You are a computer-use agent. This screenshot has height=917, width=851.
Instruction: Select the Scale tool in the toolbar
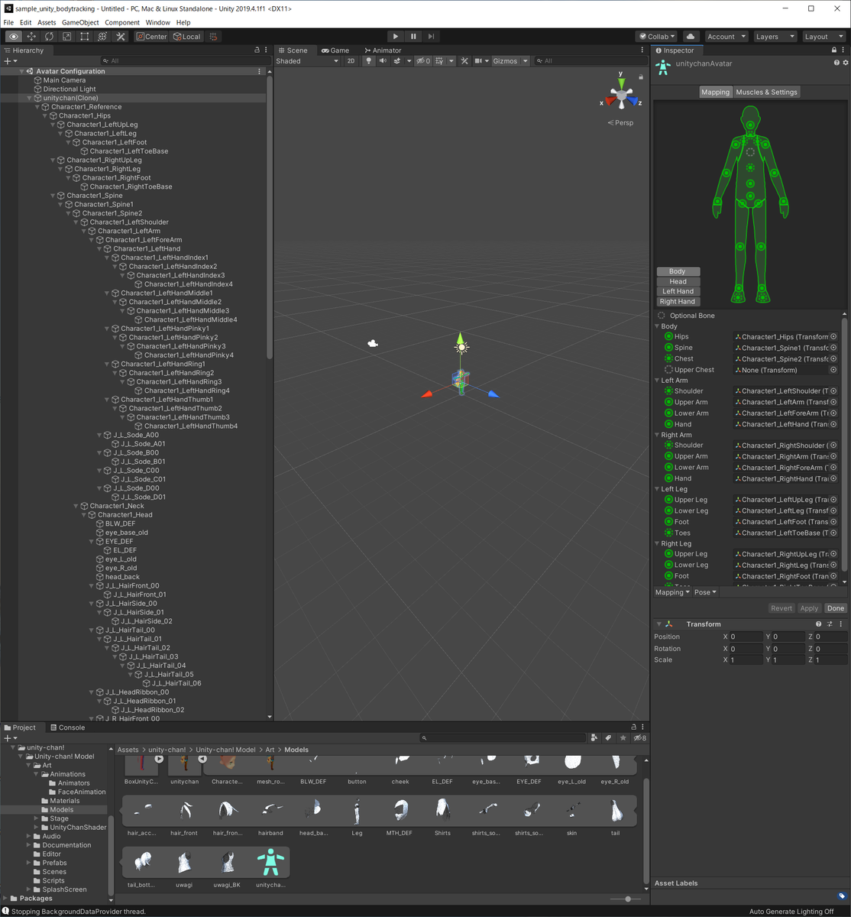pyautogui.click(x=66, y=36)
